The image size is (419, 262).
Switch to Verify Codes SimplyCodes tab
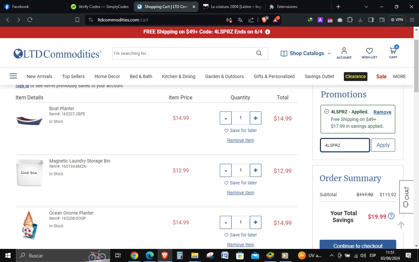(x=100, y=7)
